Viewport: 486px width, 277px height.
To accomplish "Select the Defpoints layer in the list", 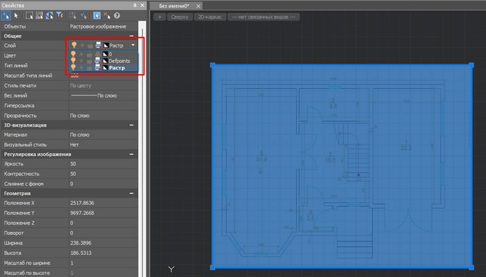I will pyautogui.click(x=119, y=61).
